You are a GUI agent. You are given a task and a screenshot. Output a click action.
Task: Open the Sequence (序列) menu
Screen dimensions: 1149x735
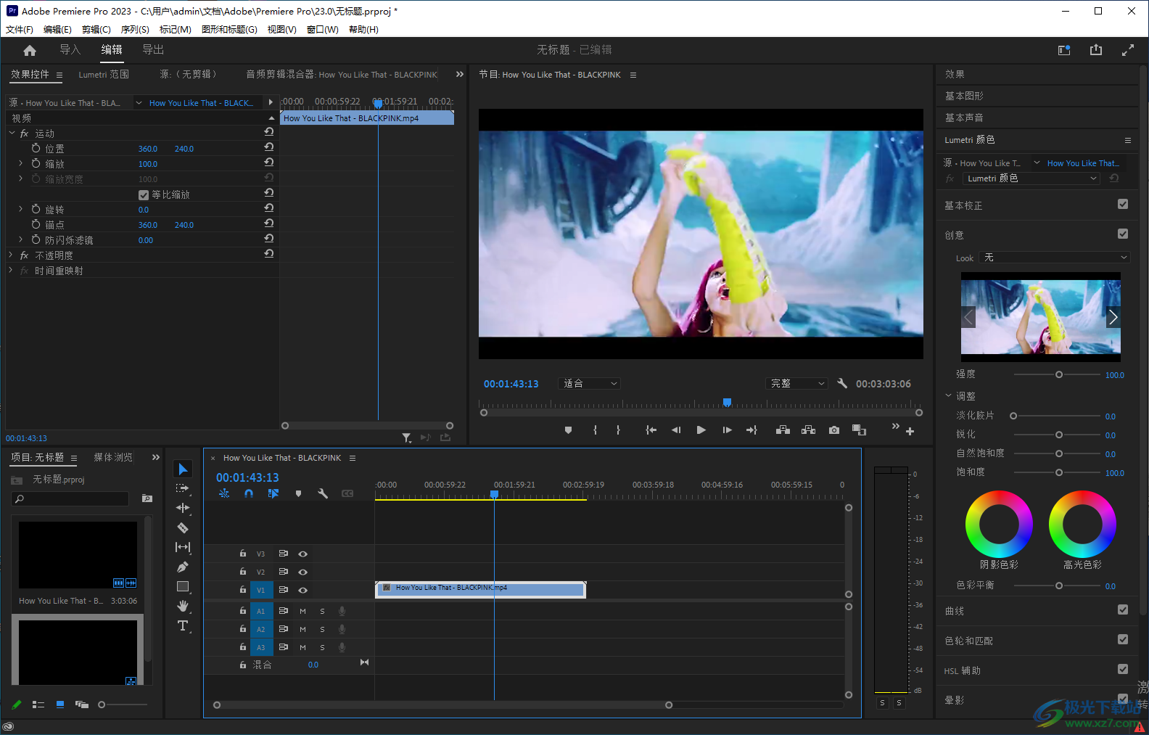pos(135,30)
